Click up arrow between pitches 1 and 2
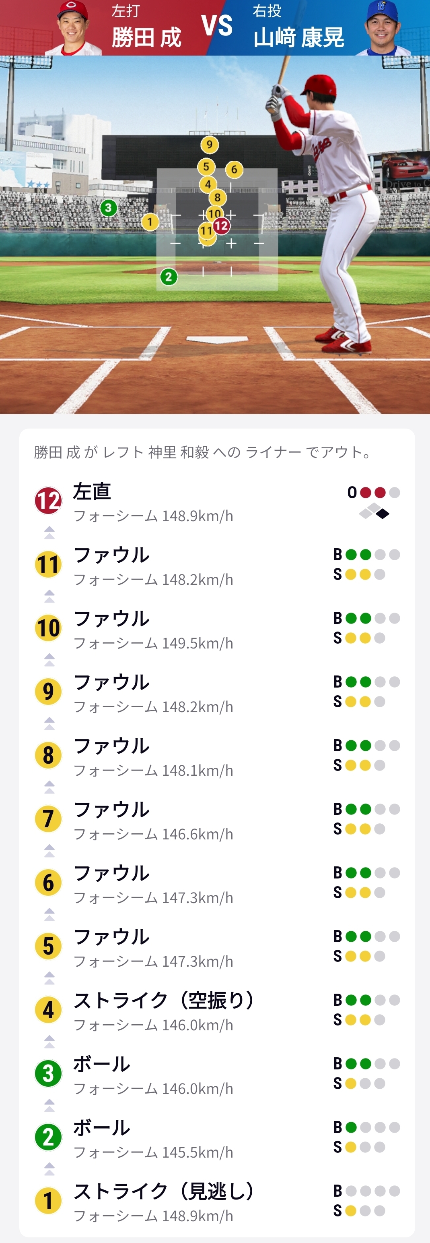Image resolution: width=430 pixels, height=1243 pixels. click(x=49, y=1169)
